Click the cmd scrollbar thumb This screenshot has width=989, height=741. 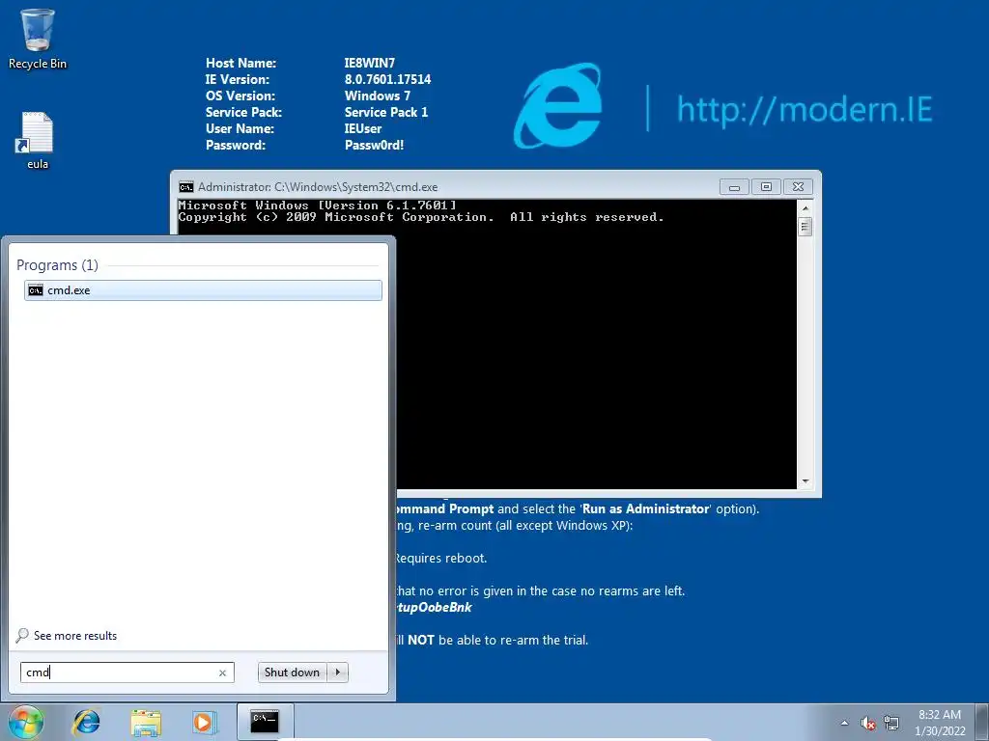pyautogui.click(x=805, y=226)
